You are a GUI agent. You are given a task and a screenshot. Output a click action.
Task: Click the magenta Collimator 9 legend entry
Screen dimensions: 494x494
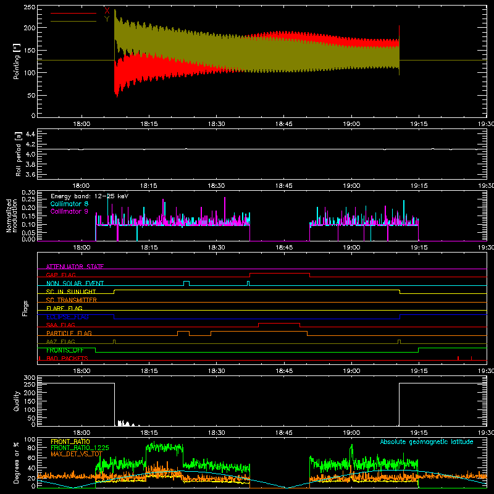pos(69,211)
